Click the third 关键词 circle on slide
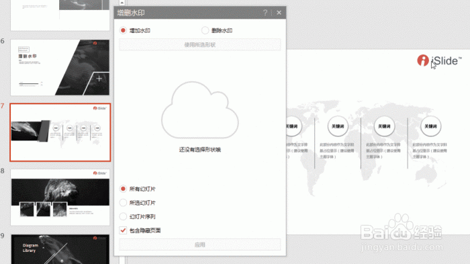The image size is (470, 264). coord(384,126)
